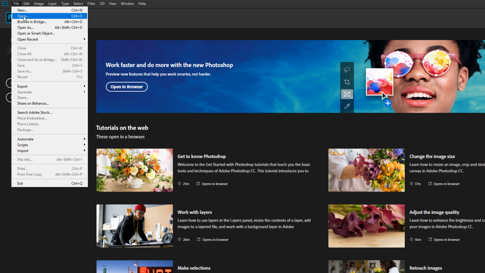
Task: Open the View menu
Action: [x=113, y=4]
